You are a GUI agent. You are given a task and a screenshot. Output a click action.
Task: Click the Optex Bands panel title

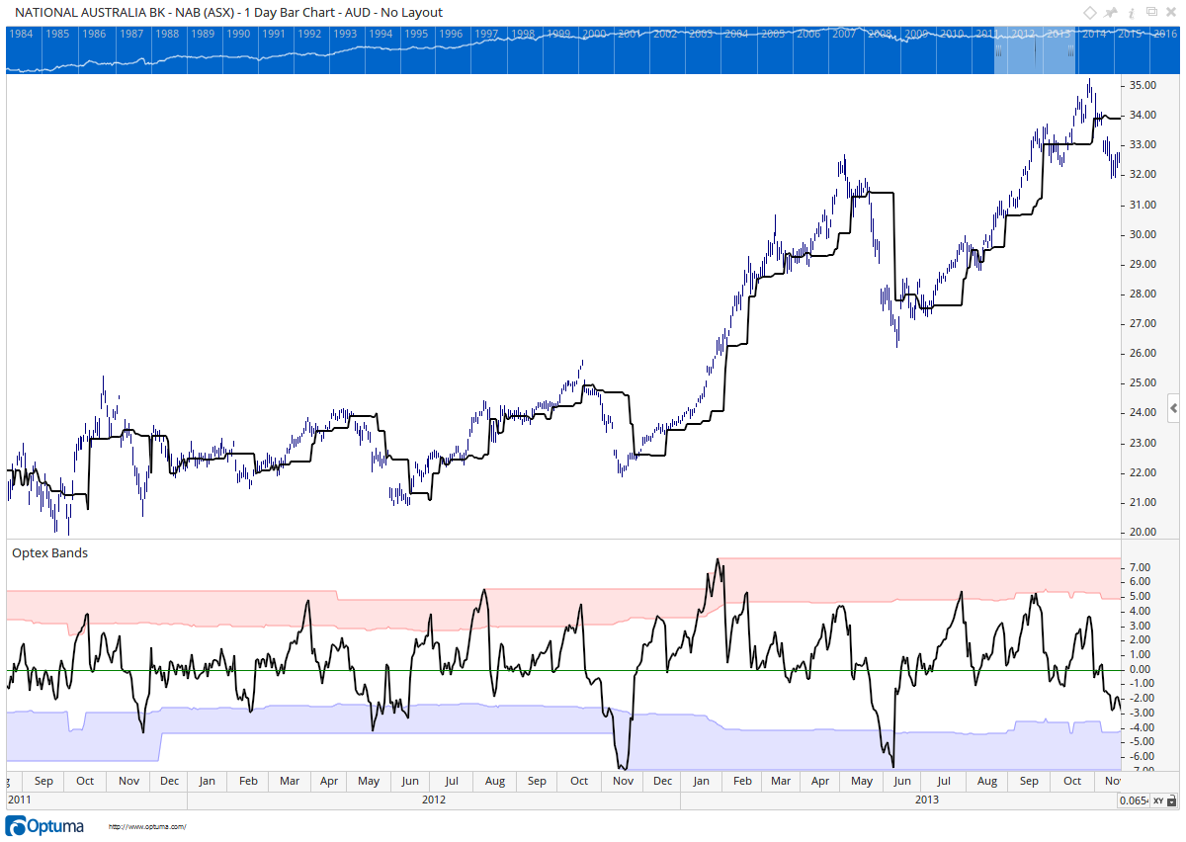[49, 552]
